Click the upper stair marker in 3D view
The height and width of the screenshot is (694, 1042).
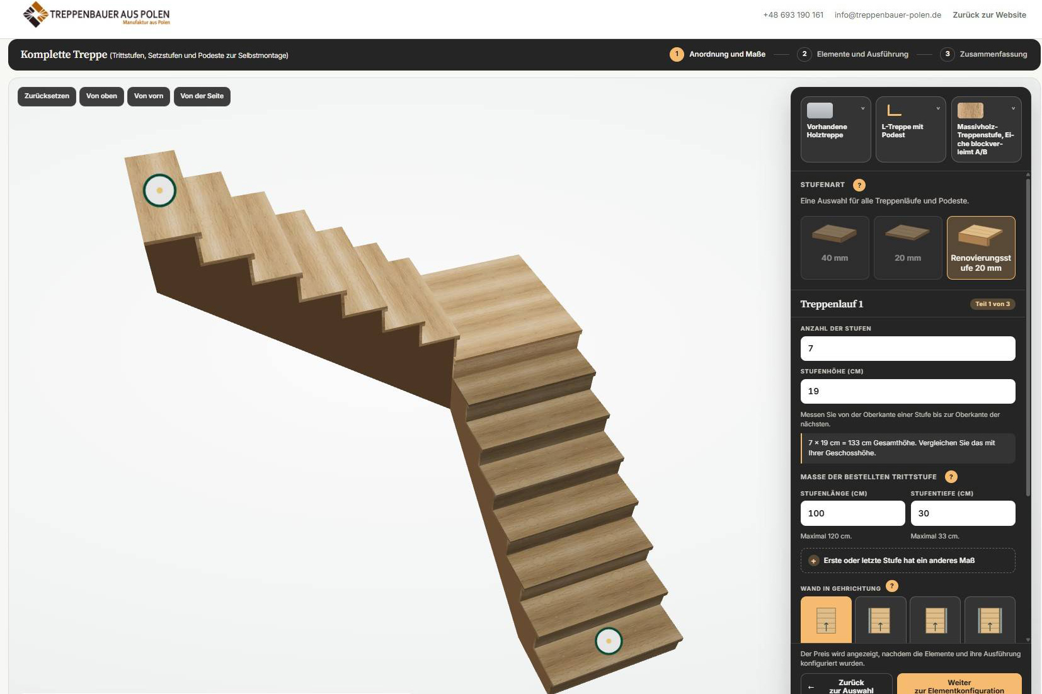tap(159, 190)
